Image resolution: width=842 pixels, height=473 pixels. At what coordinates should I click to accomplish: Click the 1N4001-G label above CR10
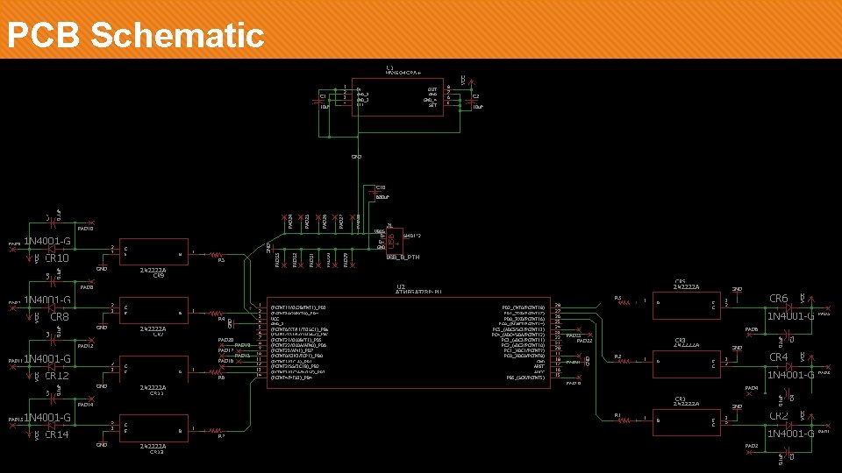[47, 241]
